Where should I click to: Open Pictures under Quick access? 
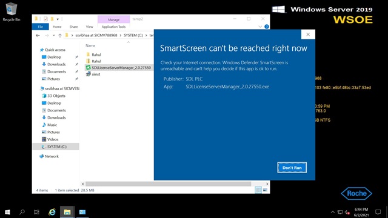[x=53, y=79]
